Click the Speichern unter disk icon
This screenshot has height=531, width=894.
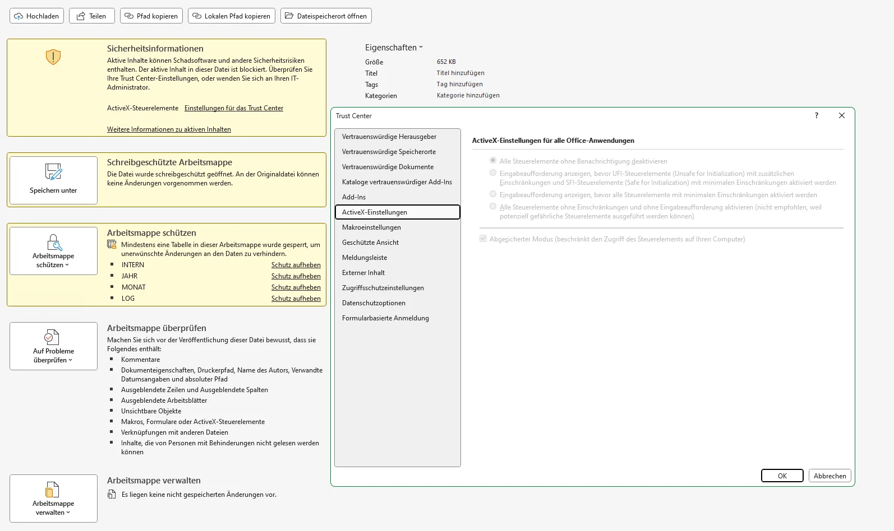pyautogui.click(x=53, y=171)
